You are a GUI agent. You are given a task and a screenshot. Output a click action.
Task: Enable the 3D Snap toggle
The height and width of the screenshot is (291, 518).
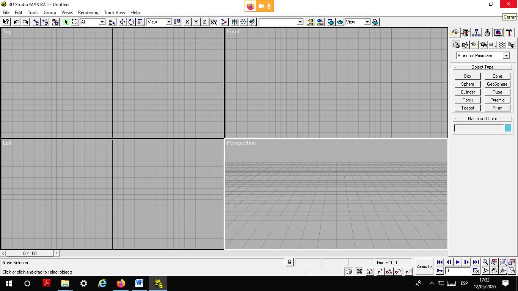[380, 272]
